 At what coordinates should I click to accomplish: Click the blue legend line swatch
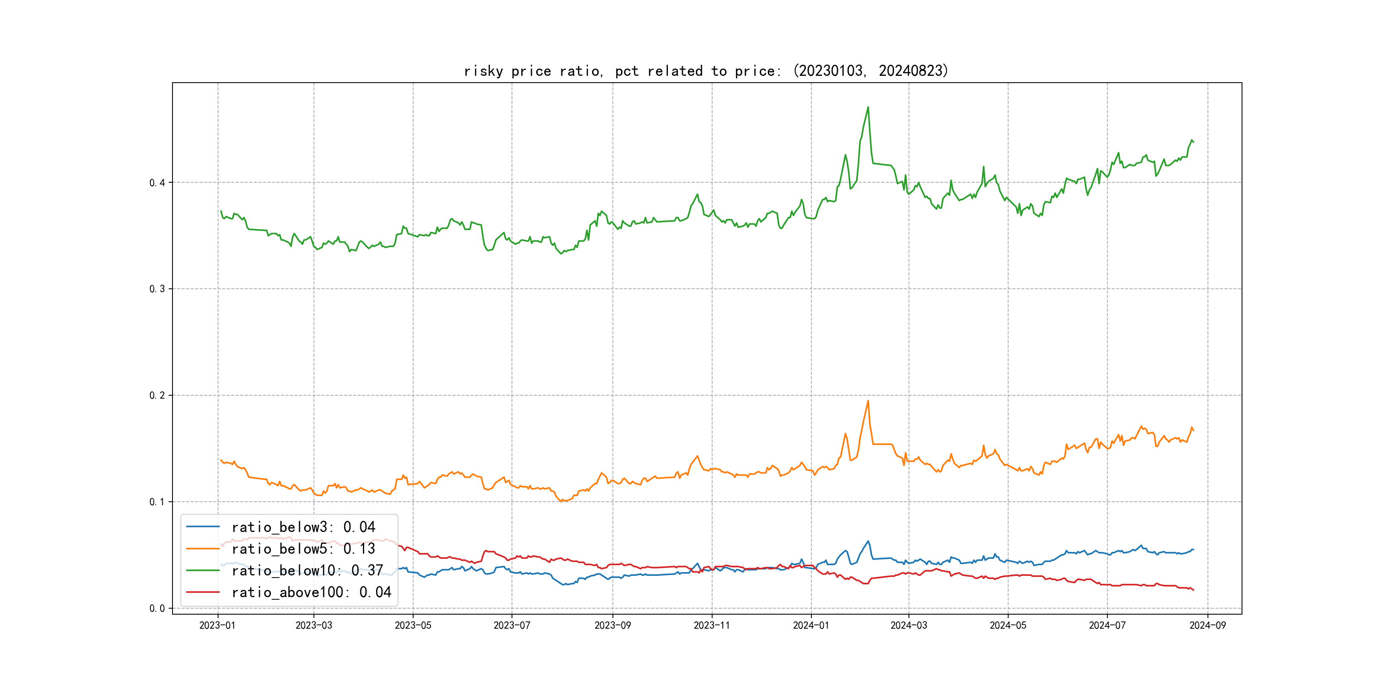[202, 527]
